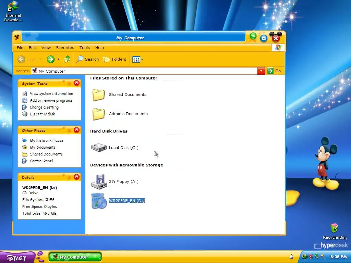351x263 pixels.
Task: Click the Add or remove programs icon
Action: [25, 100]
